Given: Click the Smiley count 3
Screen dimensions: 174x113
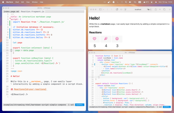Looking at the screenshot, I should (117, 46).
